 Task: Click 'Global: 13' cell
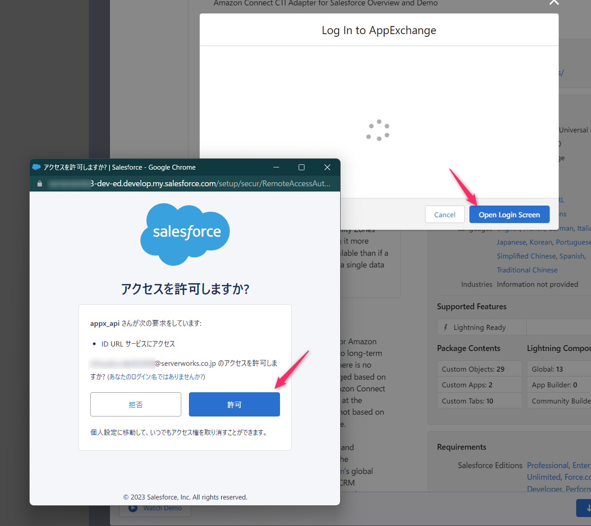pos(559,369)
